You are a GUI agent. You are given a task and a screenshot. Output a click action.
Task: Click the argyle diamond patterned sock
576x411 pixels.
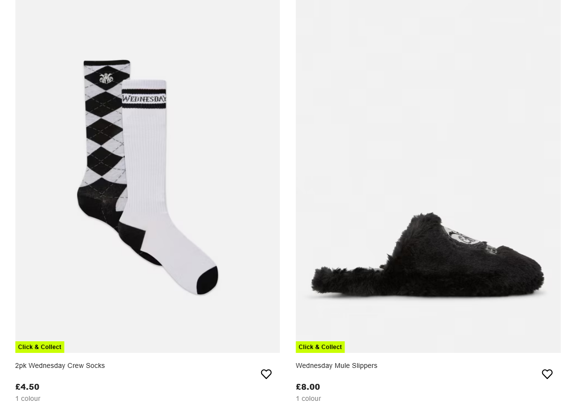click(105, 143)
